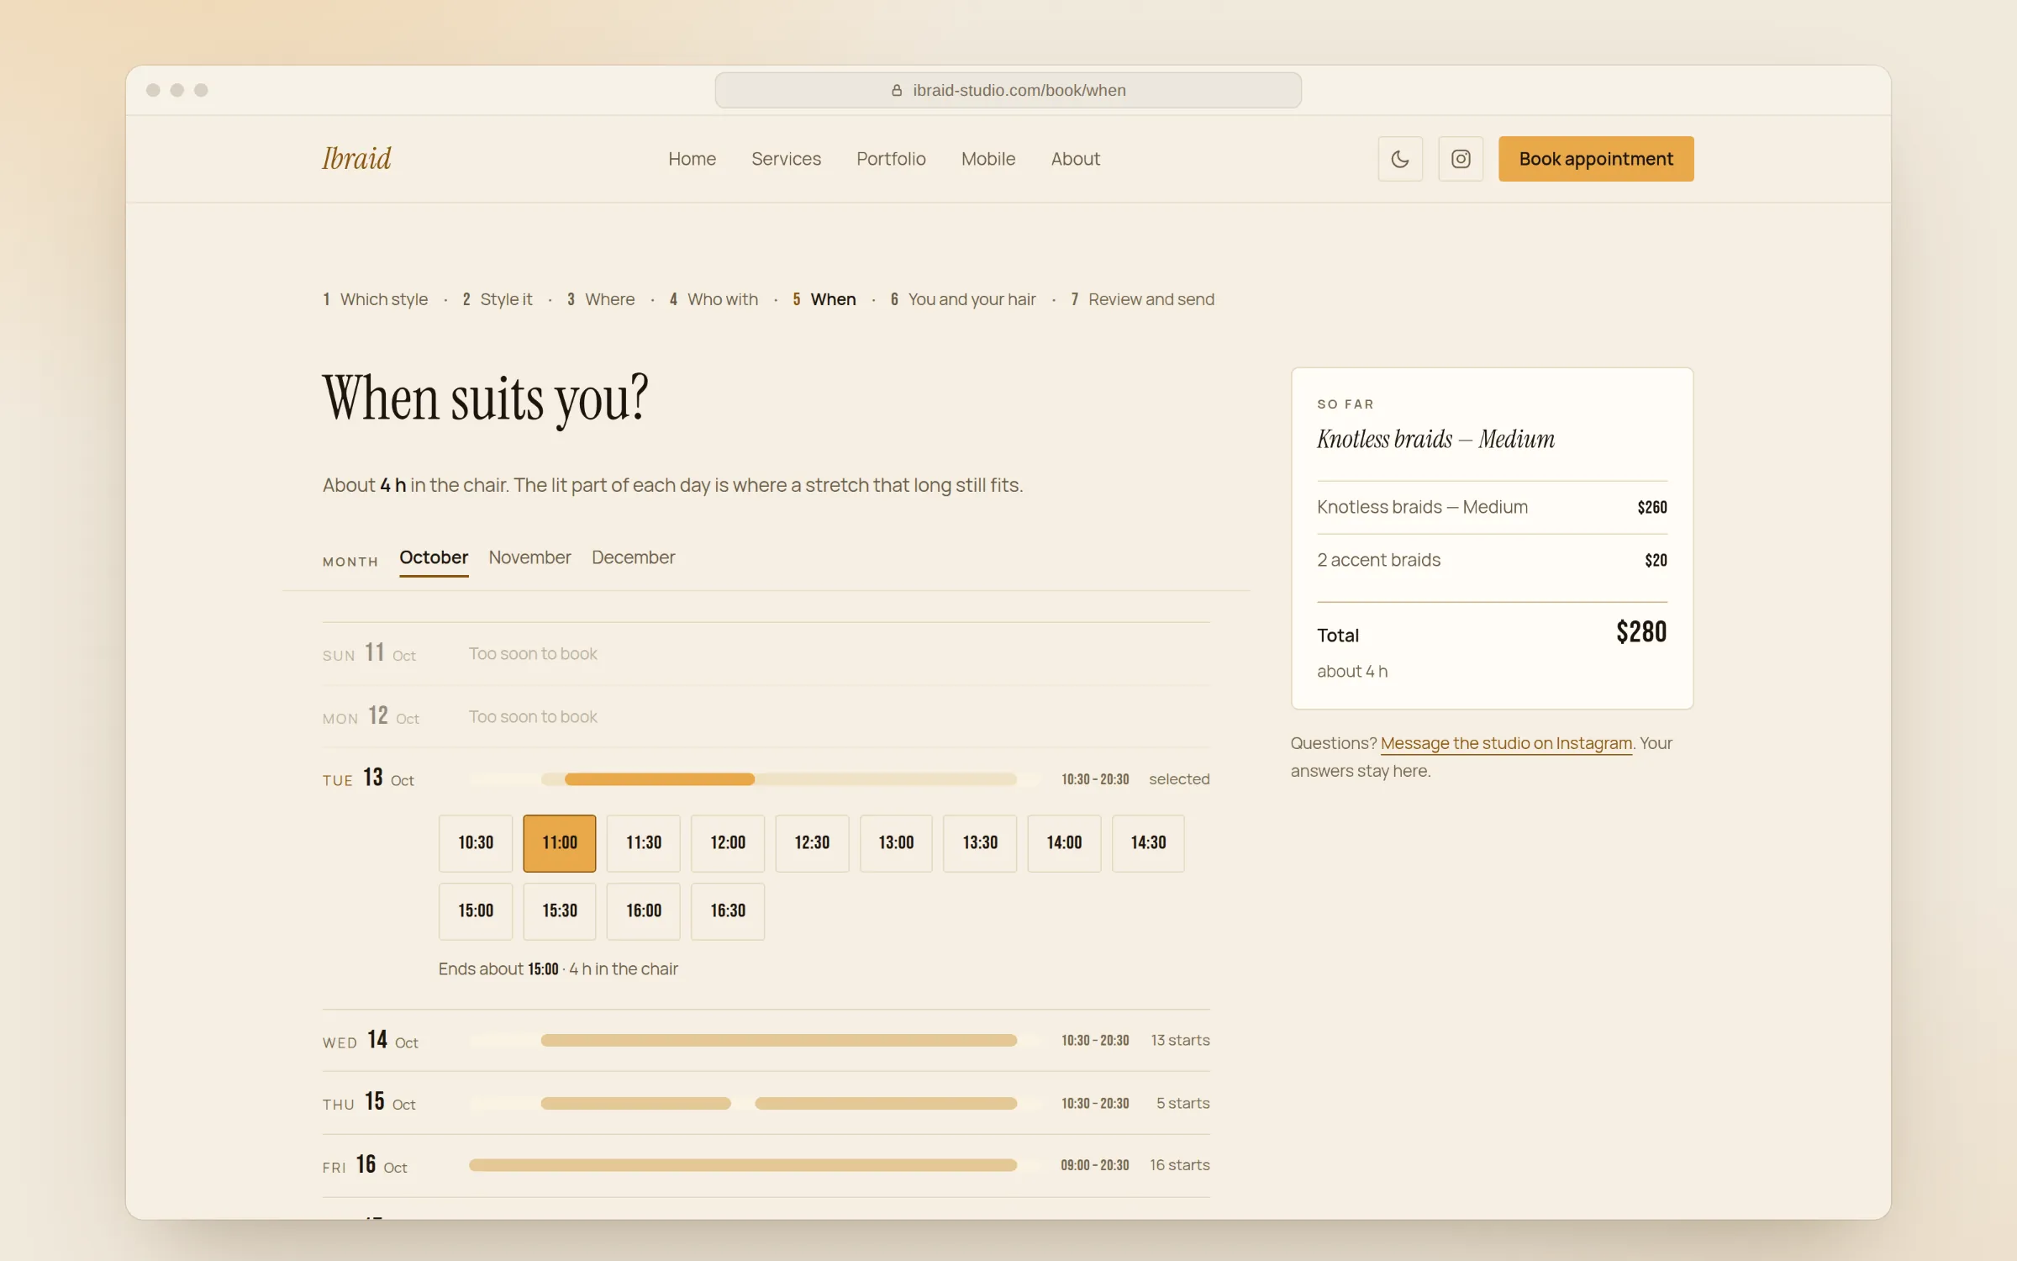The width and height of the screenshot is (2017, 1261).
Task: Switch to the December month tab
Action: click(x=633, y=557)
